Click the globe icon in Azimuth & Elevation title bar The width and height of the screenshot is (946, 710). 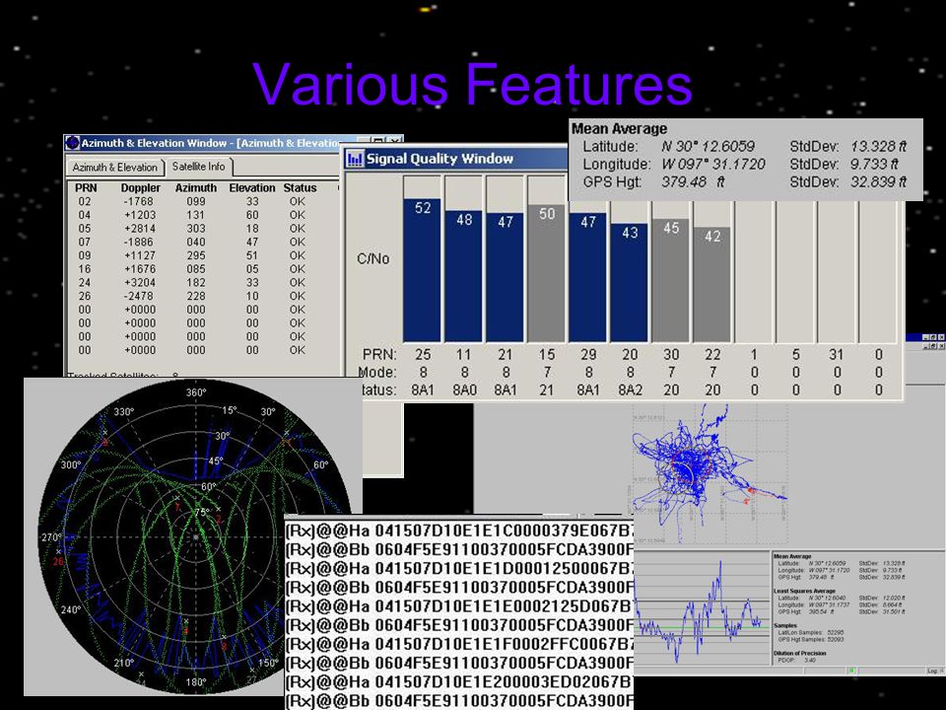pos(73,143)
